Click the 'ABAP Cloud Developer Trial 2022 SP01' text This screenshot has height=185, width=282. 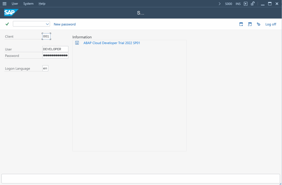coord(112,43)
